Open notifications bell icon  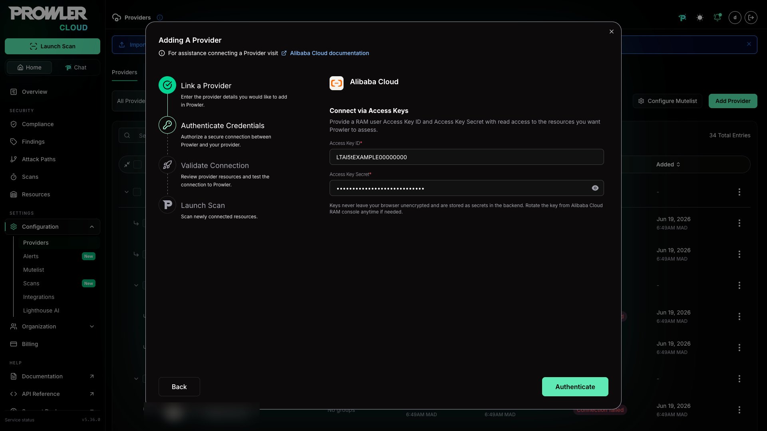717,18
